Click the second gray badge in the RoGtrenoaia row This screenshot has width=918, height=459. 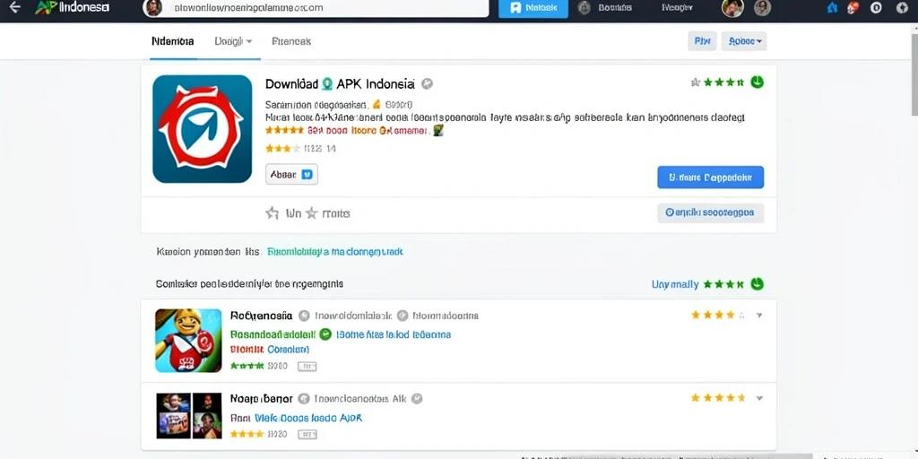(403, 316)
